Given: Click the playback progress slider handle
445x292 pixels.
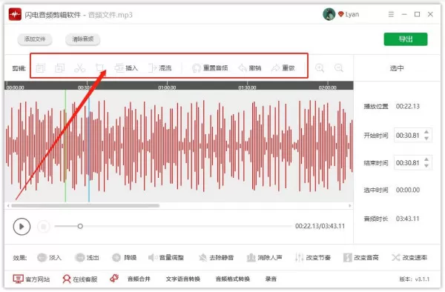Looking at the screenshot, I should click(x=80, y=226).
